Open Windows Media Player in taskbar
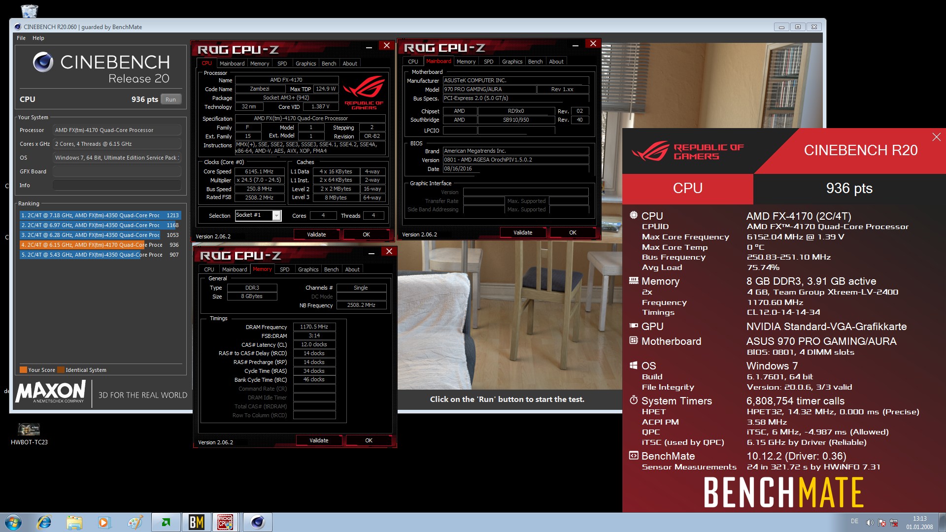The height and width of the screenshot is (532, 946). click(x=103, y=522)
